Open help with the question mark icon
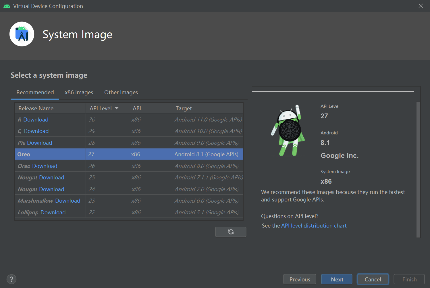 pos(11,279)
